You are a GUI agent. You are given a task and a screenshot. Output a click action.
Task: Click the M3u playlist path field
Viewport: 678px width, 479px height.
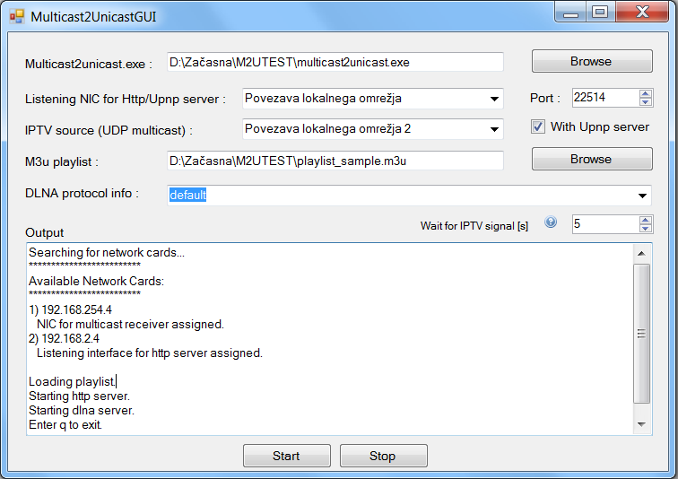click(335, 161)
